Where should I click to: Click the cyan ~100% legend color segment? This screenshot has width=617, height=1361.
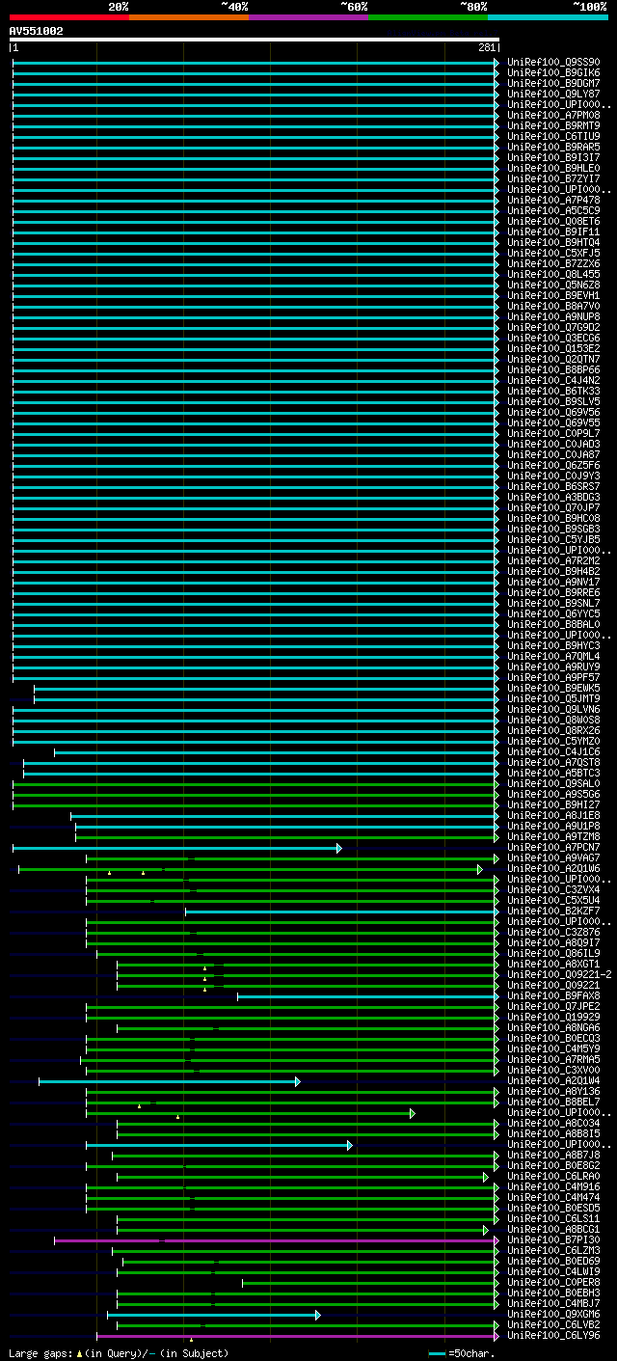coord(548,16)
